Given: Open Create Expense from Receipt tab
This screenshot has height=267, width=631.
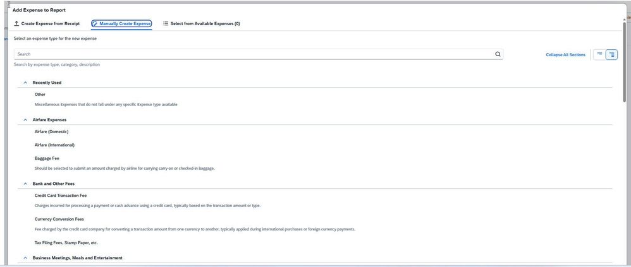Looking at the screenshot, I should (x=47, y=24).
